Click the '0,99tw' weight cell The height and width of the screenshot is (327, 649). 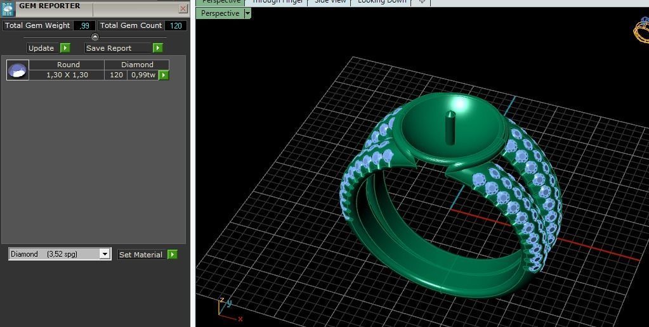tap(143, 75)
